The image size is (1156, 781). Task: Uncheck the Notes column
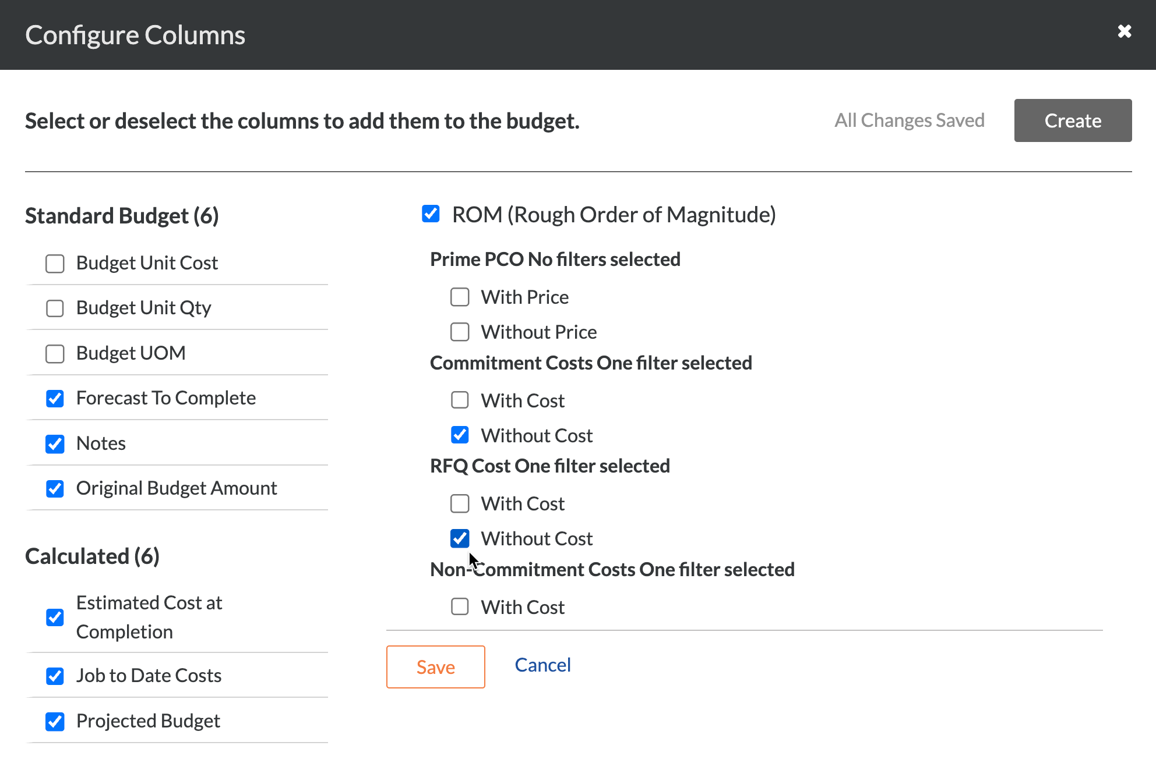pyautogui.click(x=55, y=443)
